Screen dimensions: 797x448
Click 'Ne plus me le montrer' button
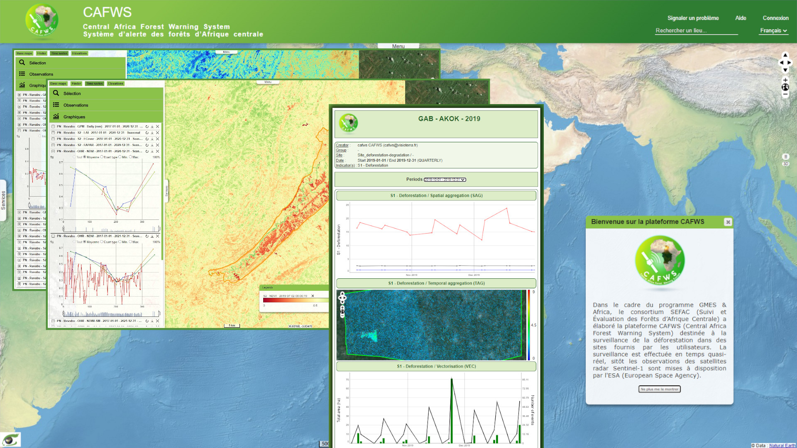(x=660, y=389)
